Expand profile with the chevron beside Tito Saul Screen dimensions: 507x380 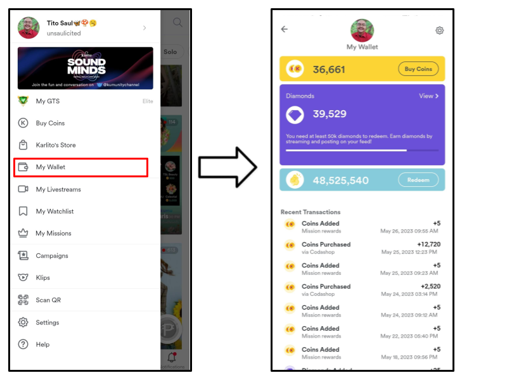[144, 28]
